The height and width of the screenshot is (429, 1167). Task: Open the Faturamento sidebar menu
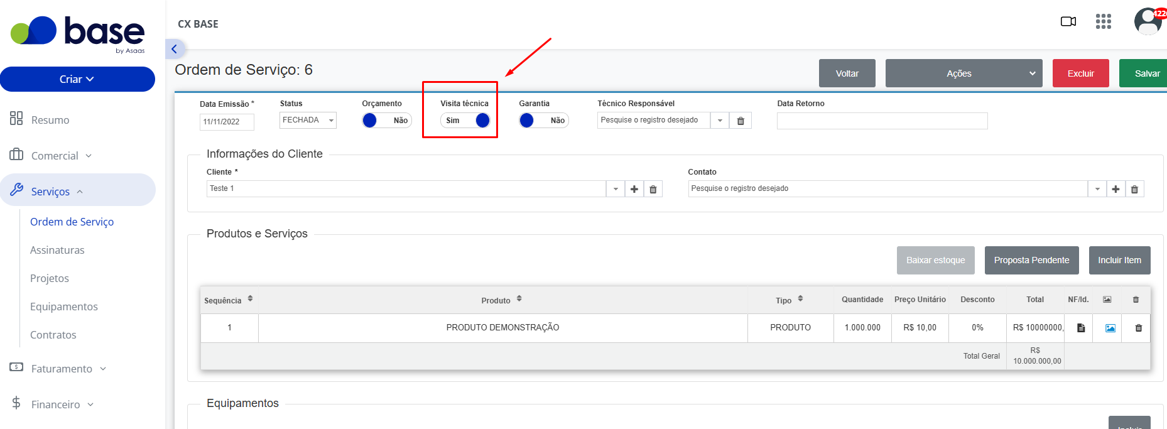point(62,369)
